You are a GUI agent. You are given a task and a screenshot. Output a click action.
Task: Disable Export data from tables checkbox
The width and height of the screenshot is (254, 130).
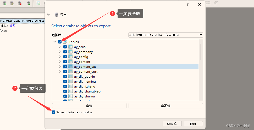coord(54,112)
